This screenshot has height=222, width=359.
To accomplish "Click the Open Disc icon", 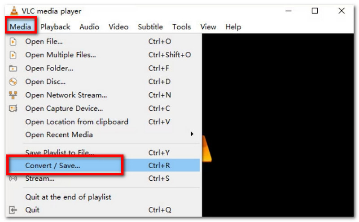I will click(13, 82).
